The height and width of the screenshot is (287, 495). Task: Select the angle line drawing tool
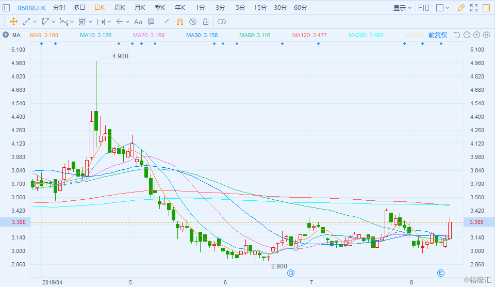tap(167, 22)
